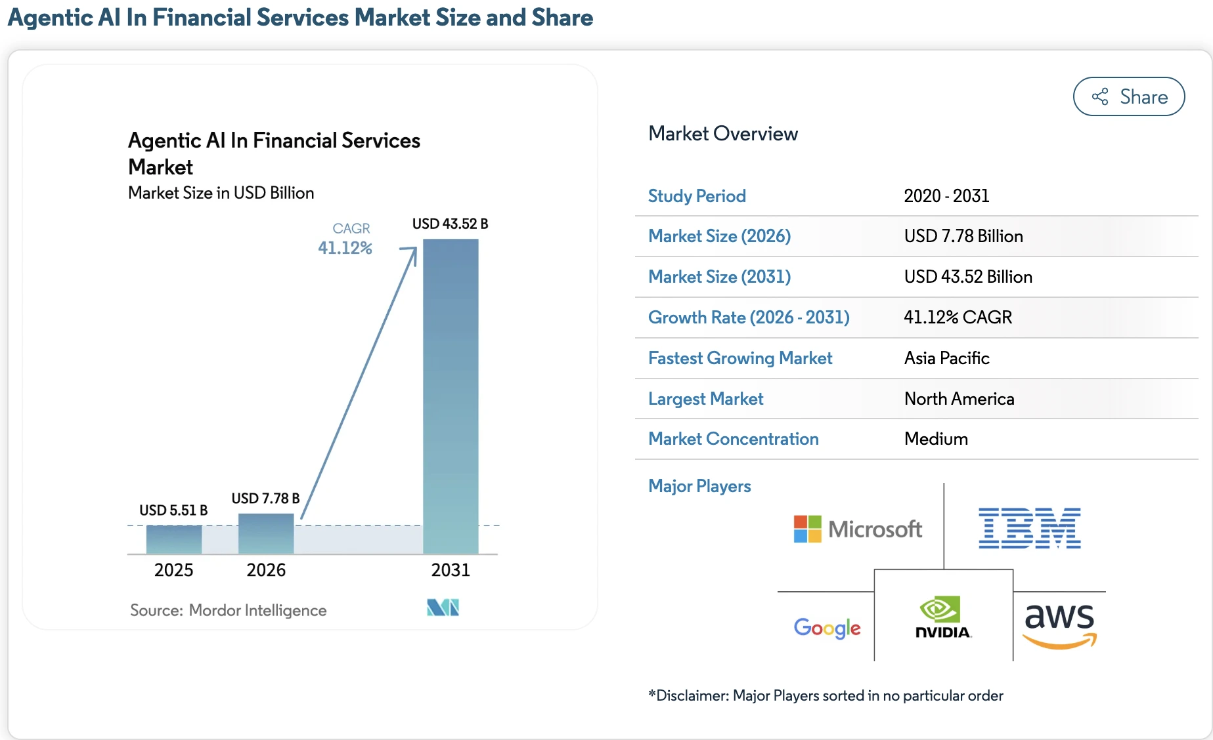Click the Market Size in USD Billion subtitle
The width and height of the screenshot is (1213, 740).
[x=221, y=193]
